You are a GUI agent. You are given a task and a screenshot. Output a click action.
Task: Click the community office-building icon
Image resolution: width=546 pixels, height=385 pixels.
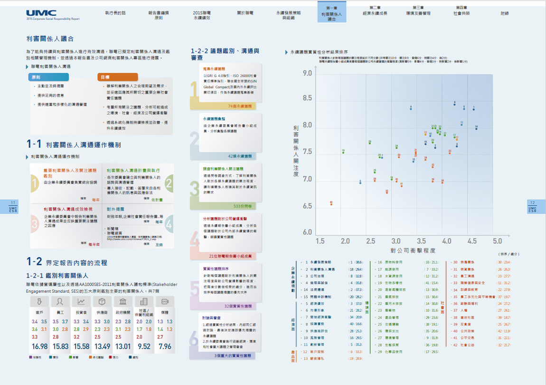[144, 301]
